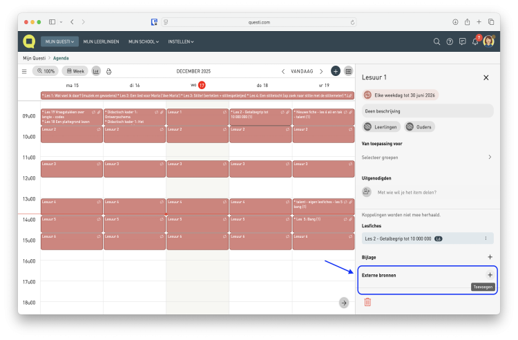Viewport: 518px width, 340px height.
Task: Jump to VANDAAG in calendar
Action: [302, 71]
